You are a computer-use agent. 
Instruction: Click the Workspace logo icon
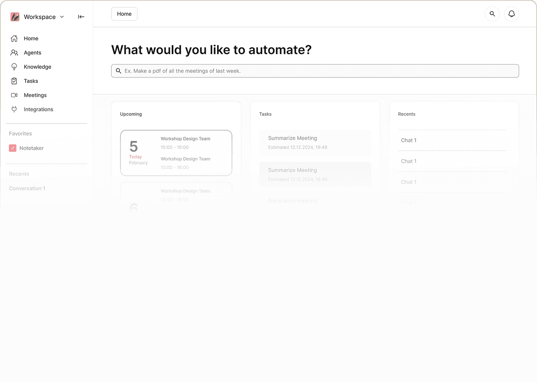coord(15,17)
